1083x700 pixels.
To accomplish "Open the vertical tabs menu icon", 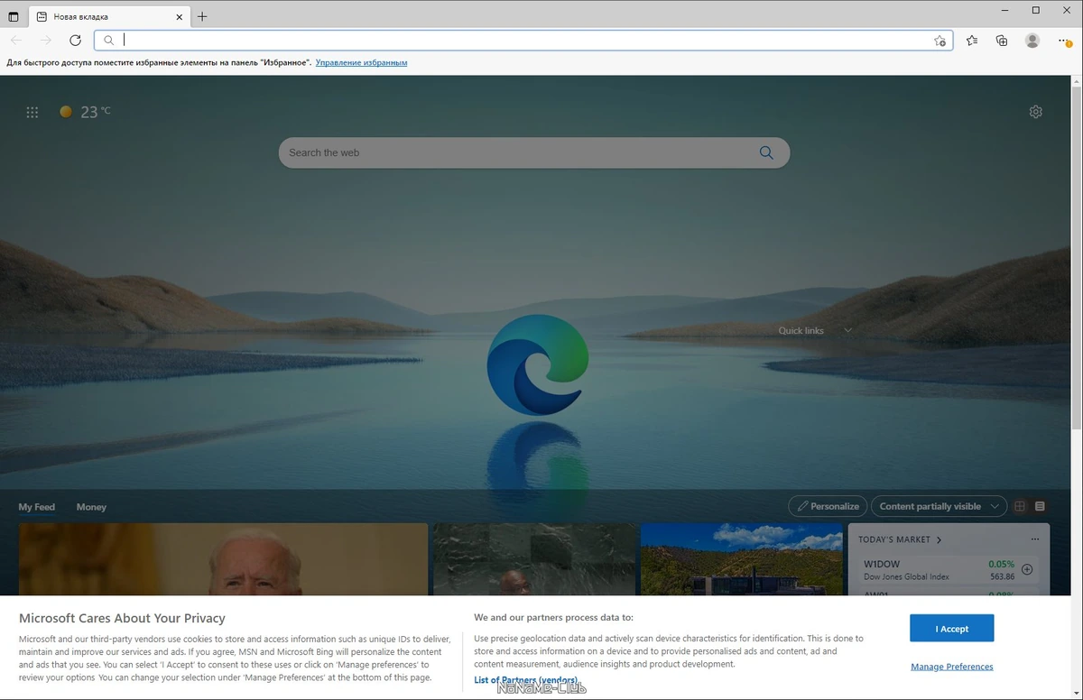I will tap(14, 16).
